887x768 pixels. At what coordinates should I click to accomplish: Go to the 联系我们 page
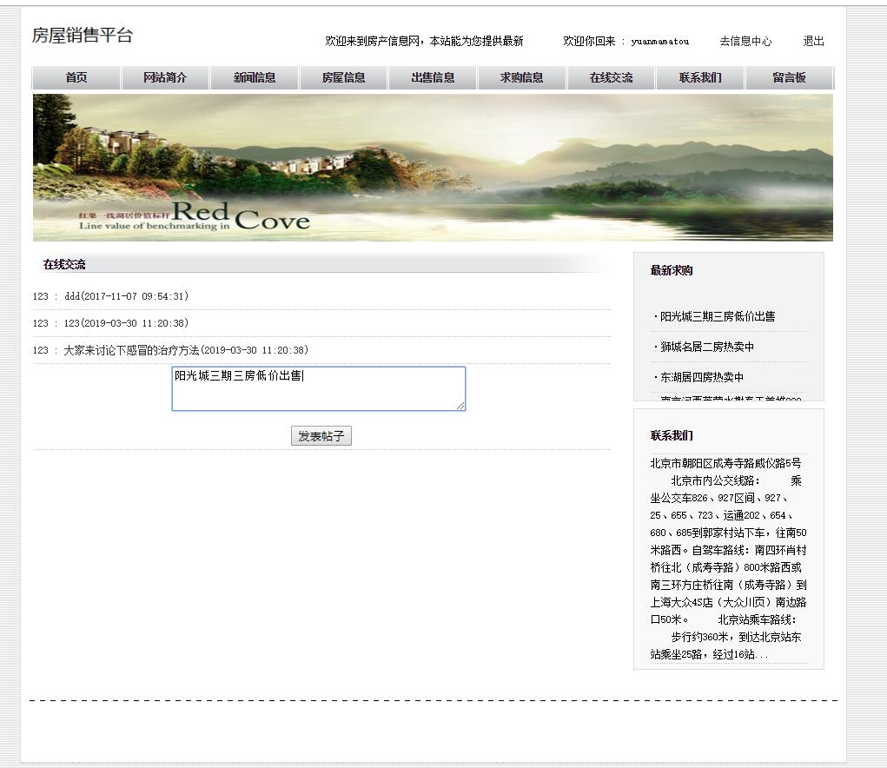pos(699,77)
